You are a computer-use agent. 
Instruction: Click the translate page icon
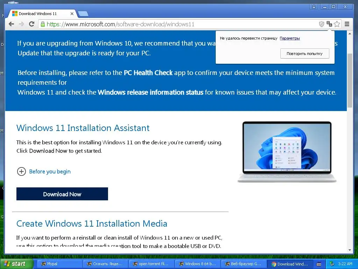(x=329, y=24)
